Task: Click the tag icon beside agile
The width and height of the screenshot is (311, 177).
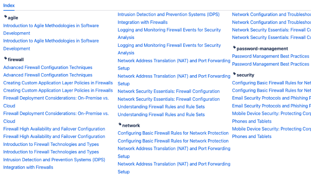Action: pyautogui.click(x=5, y=17)
